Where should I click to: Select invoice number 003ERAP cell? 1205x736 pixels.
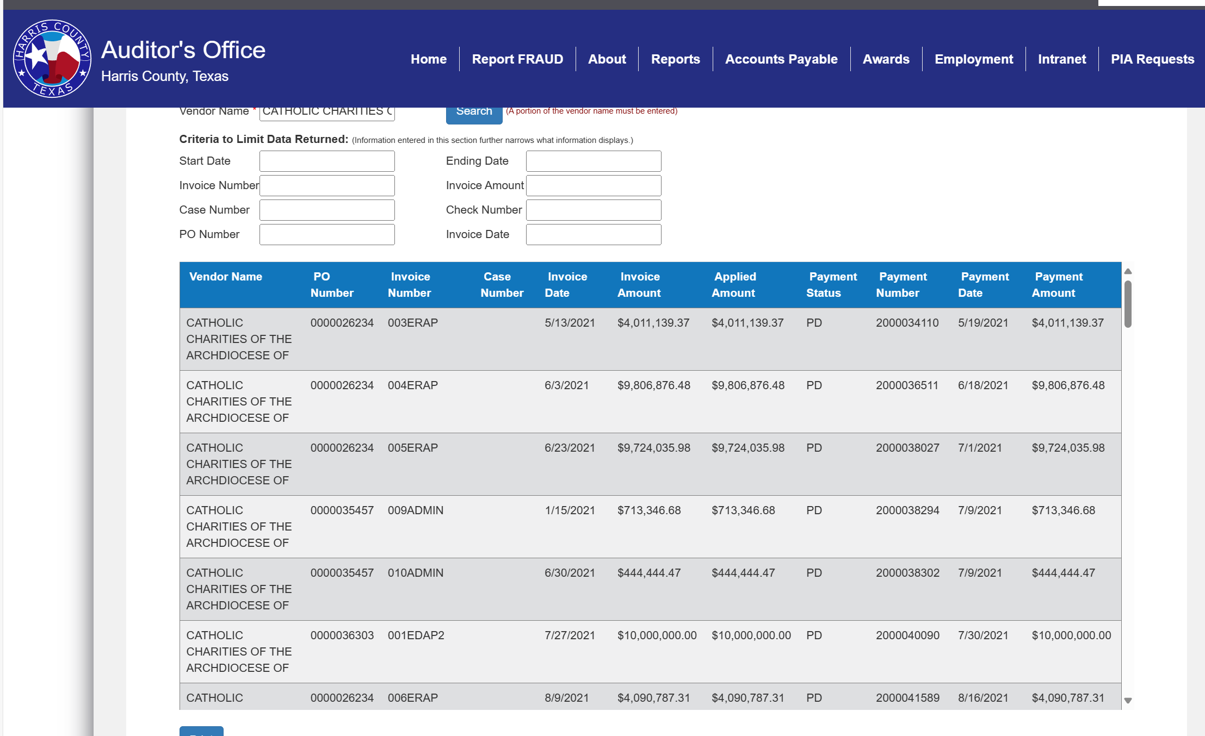[413, 323]
